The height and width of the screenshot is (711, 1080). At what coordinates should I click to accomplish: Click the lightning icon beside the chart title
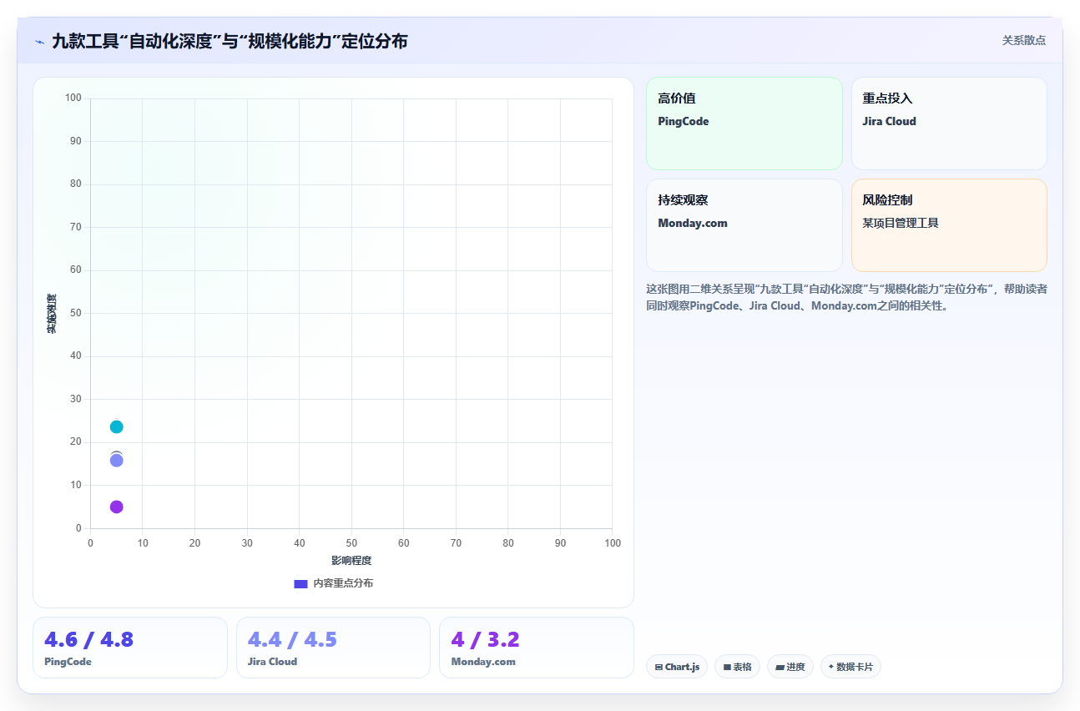(39, 41)
